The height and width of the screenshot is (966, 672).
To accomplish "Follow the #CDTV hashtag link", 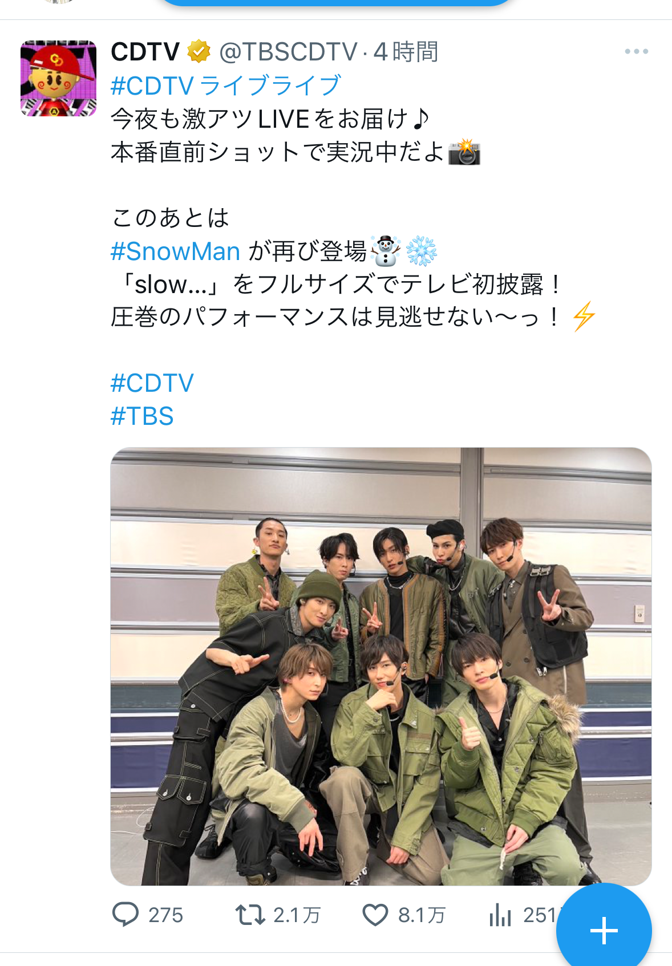I will click(x=152, y=383).
